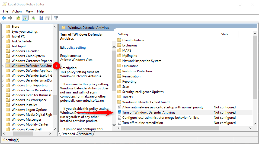
Task: Click the Export List toolbar icon
Action: point(33,18)
